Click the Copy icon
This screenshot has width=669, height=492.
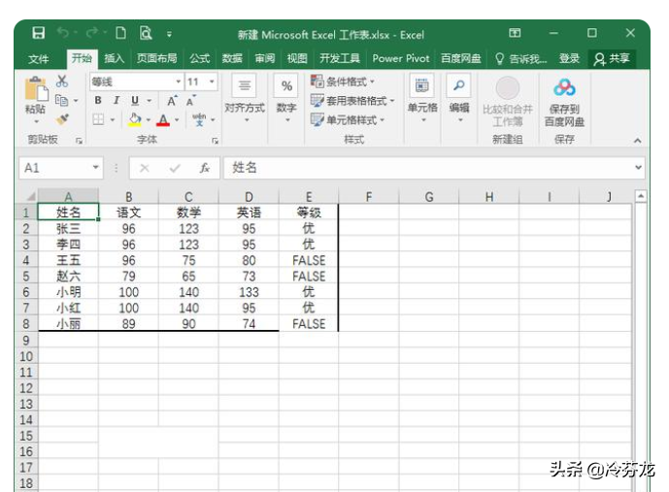coord(62,100)
